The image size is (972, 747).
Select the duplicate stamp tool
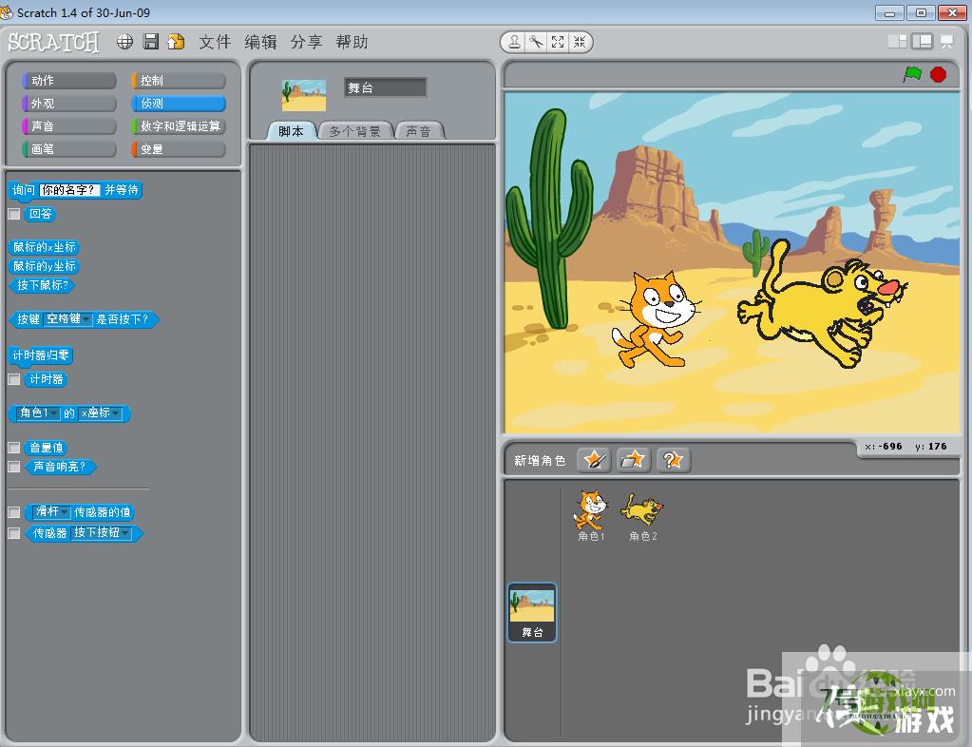point(514,42)
